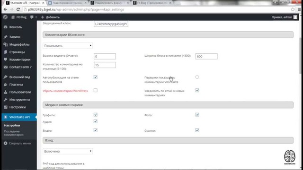Switch to VKontakte API settings tab
Image resolution: width=303 pixels, height=170 pixels.
pyautogui.click(x=25, y=3)
